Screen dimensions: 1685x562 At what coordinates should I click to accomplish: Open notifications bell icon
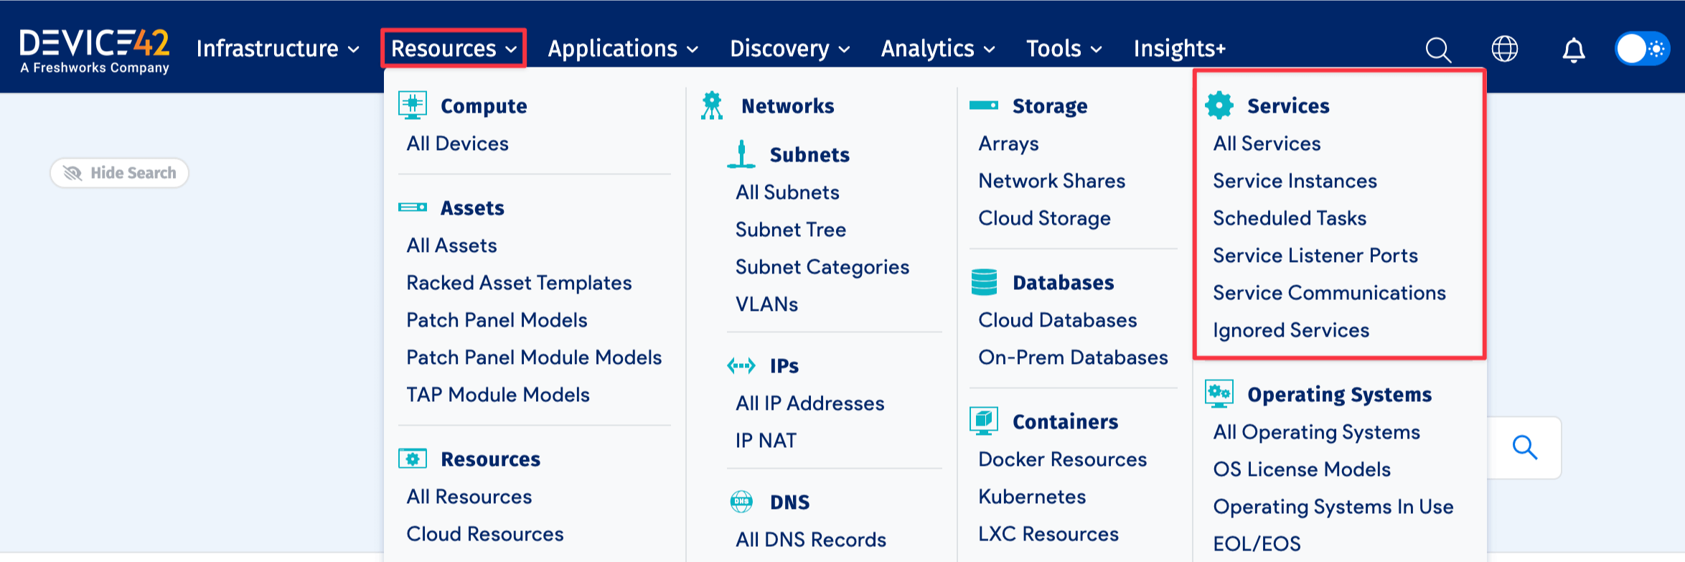click(1573, 50)
